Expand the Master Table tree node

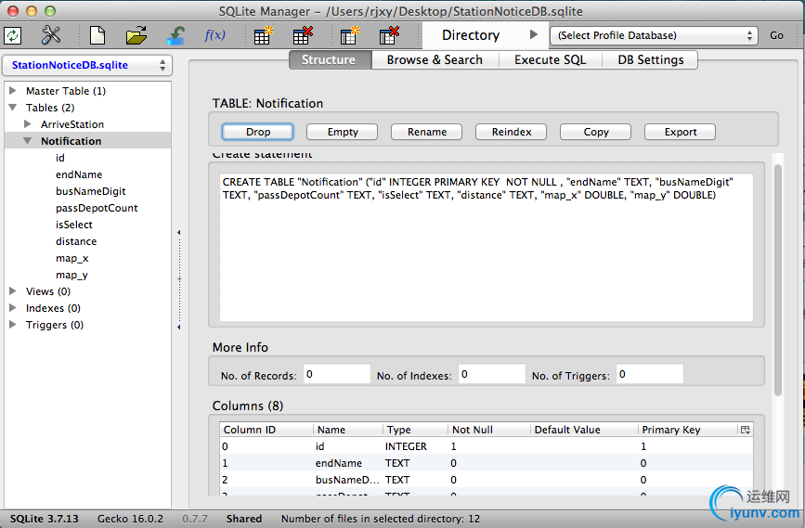click(x=13, y=91)
